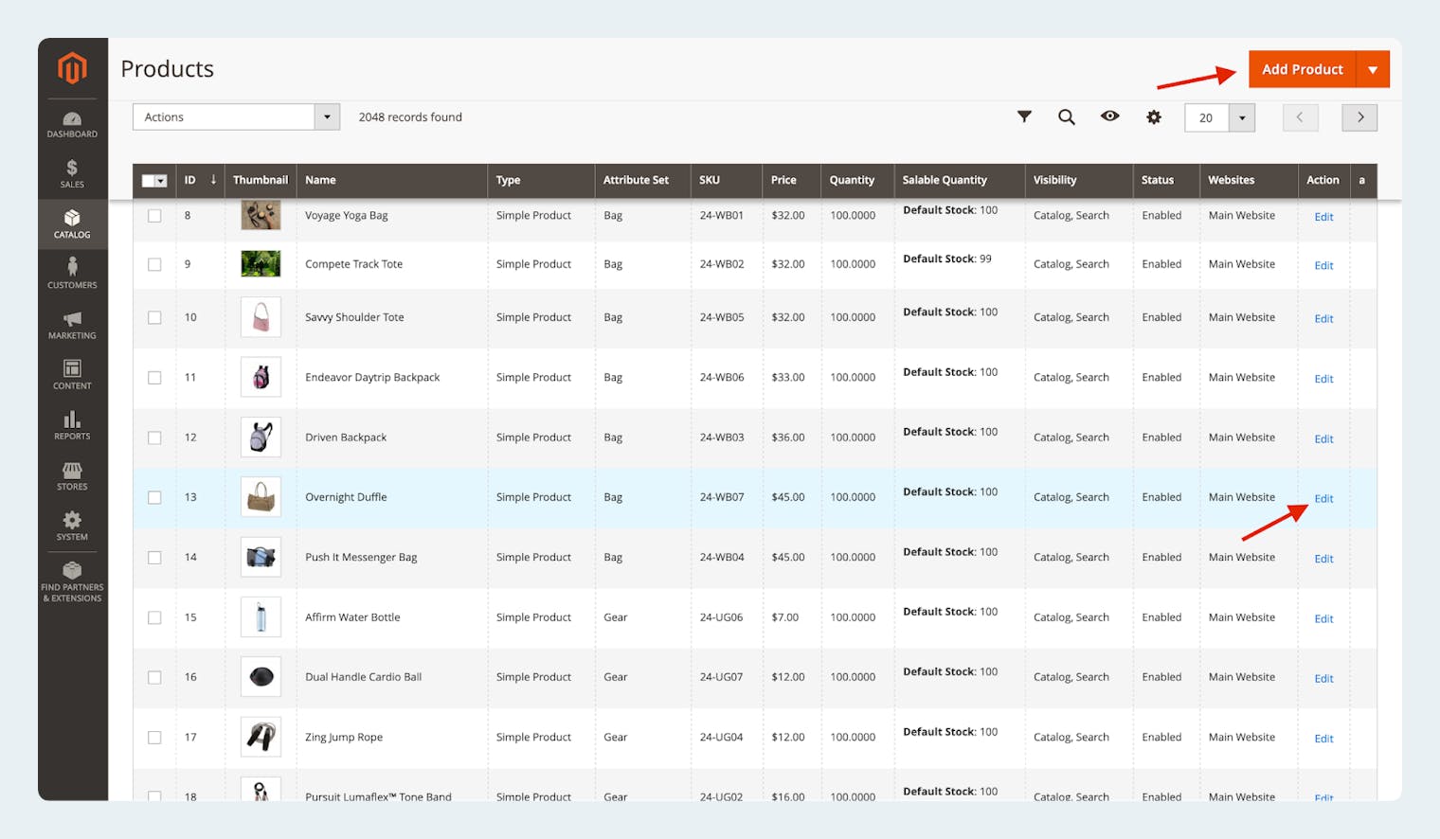This screenshot has width=1440, height=839.
Task: Open the Catalog sidebar menu
Action: tap(72, 224)
